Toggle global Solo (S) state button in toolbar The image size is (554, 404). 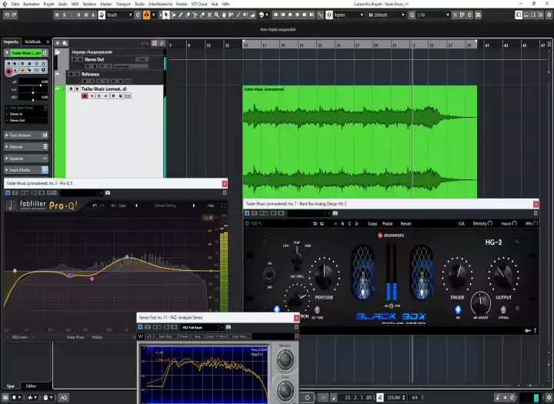click(65, 15)
